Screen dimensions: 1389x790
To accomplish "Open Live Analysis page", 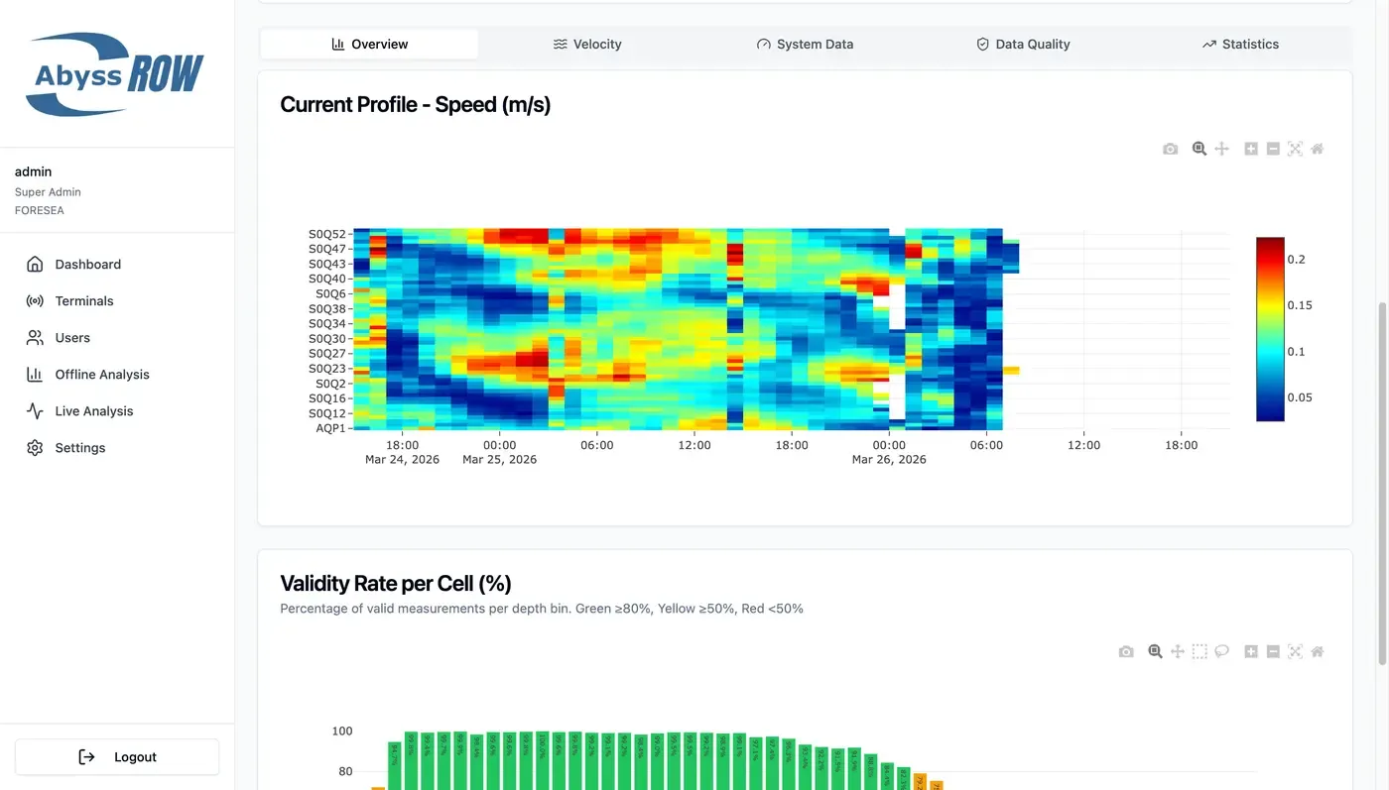I will [117, 410].
